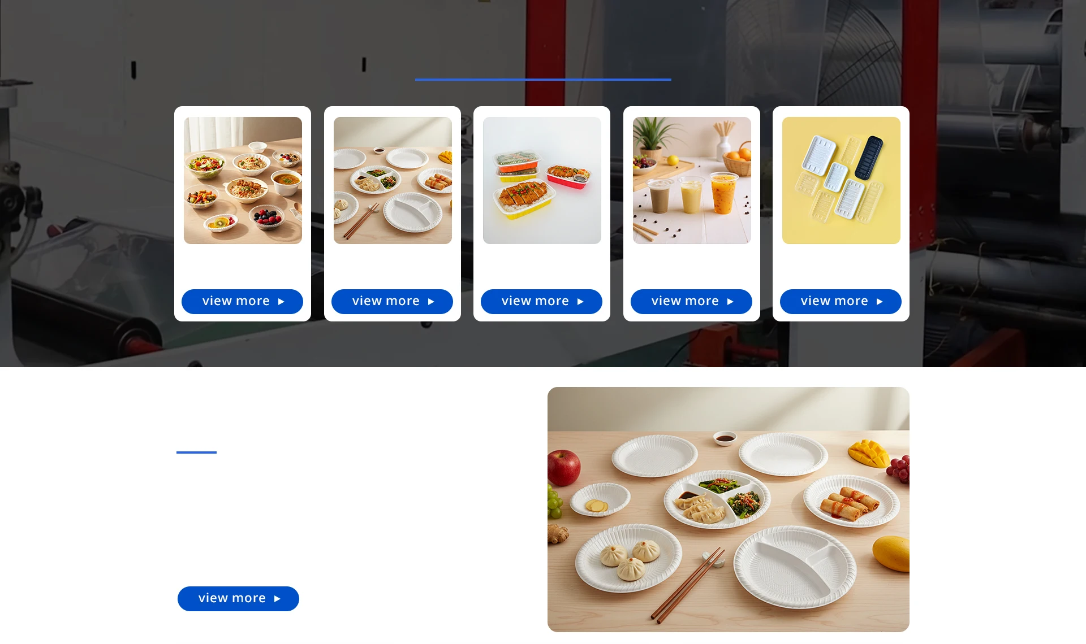1086x644 pixels.
Task: Click the arrow icon under the drink cups photo
Action: pyautogui.click(x=730, y=302)
